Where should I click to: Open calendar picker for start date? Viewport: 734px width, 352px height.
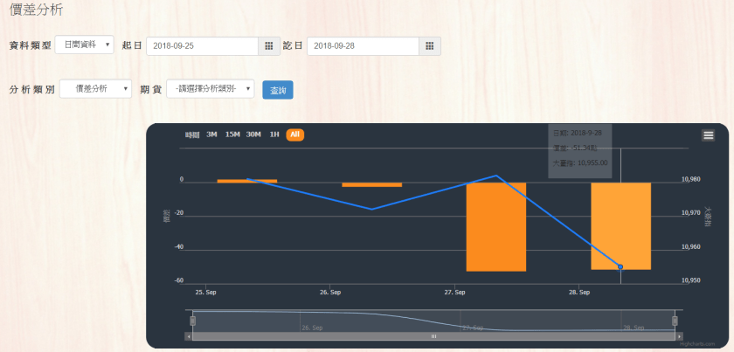point(269,45)
